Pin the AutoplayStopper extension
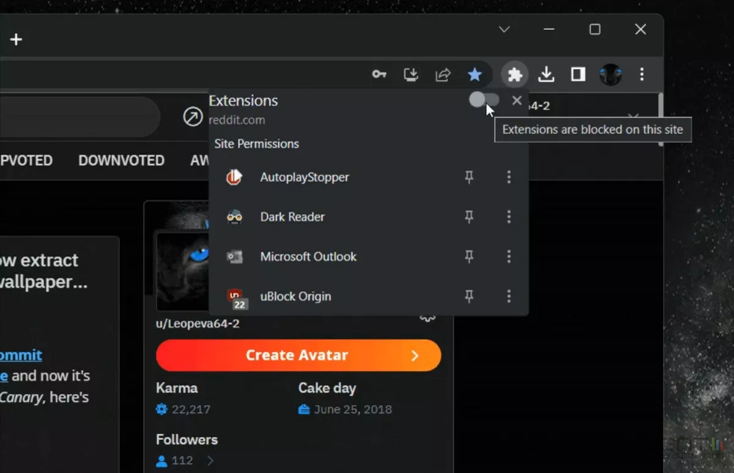 tap(469, 177)
